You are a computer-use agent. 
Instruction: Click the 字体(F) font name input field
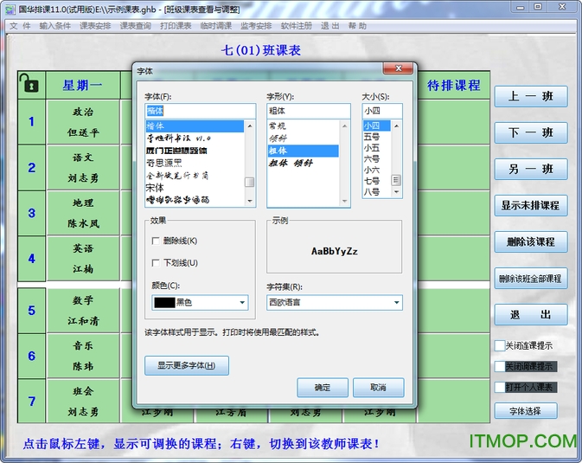(x=200, y=111)
